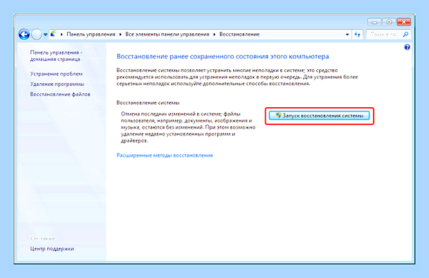429x278 pixels.
Task: Maximize the Control Panel window
Action: coord(389,22)
